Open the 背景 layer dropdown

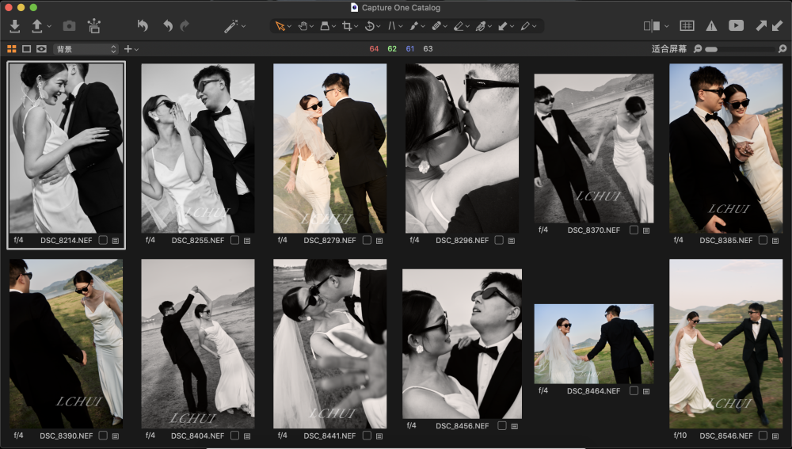tap(86, 49)
